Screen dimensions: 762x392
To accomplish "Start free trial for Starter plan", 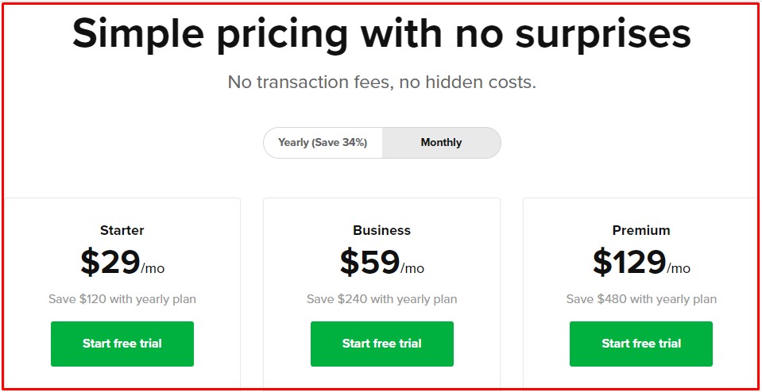I will [x=122, y=344].
